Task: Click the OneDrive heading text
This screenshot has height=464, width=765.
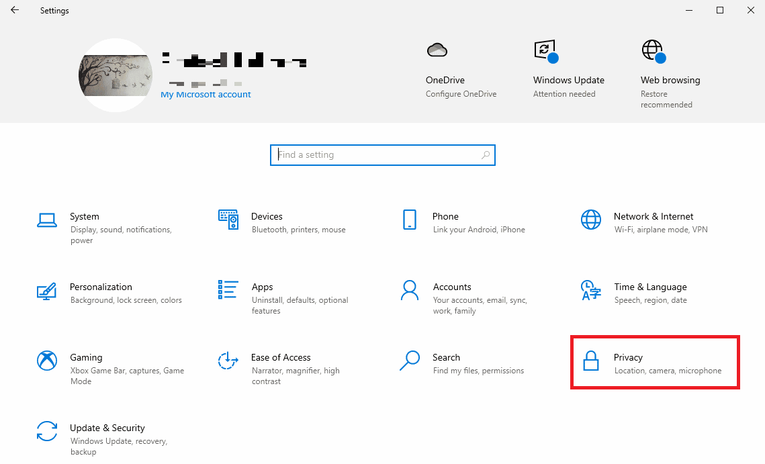Action: coord(445,80)
